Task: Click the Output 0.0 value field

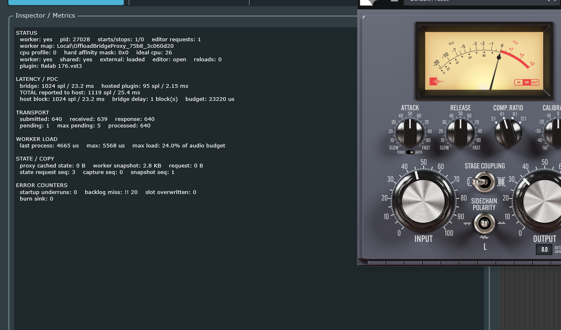Action: 544,250
